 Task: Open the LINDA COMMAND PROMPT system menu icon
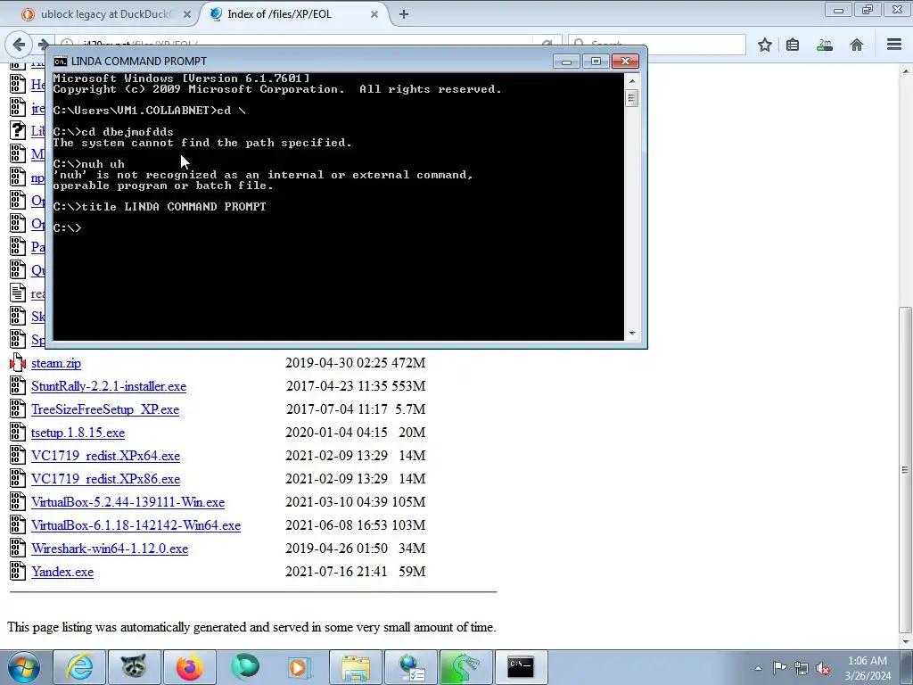coord(60,62)
